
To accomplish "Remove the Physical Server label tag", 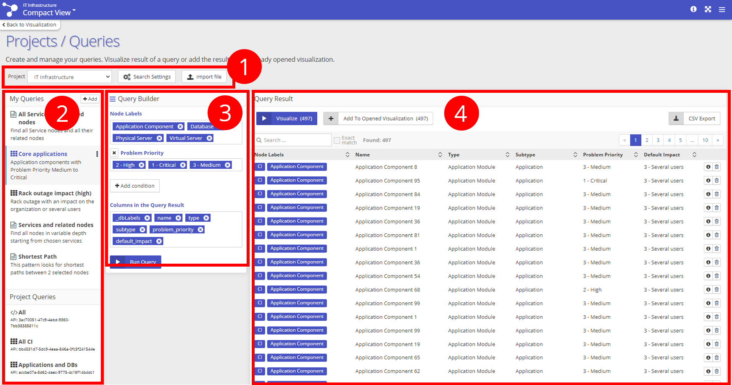I will tap(159, 138).
